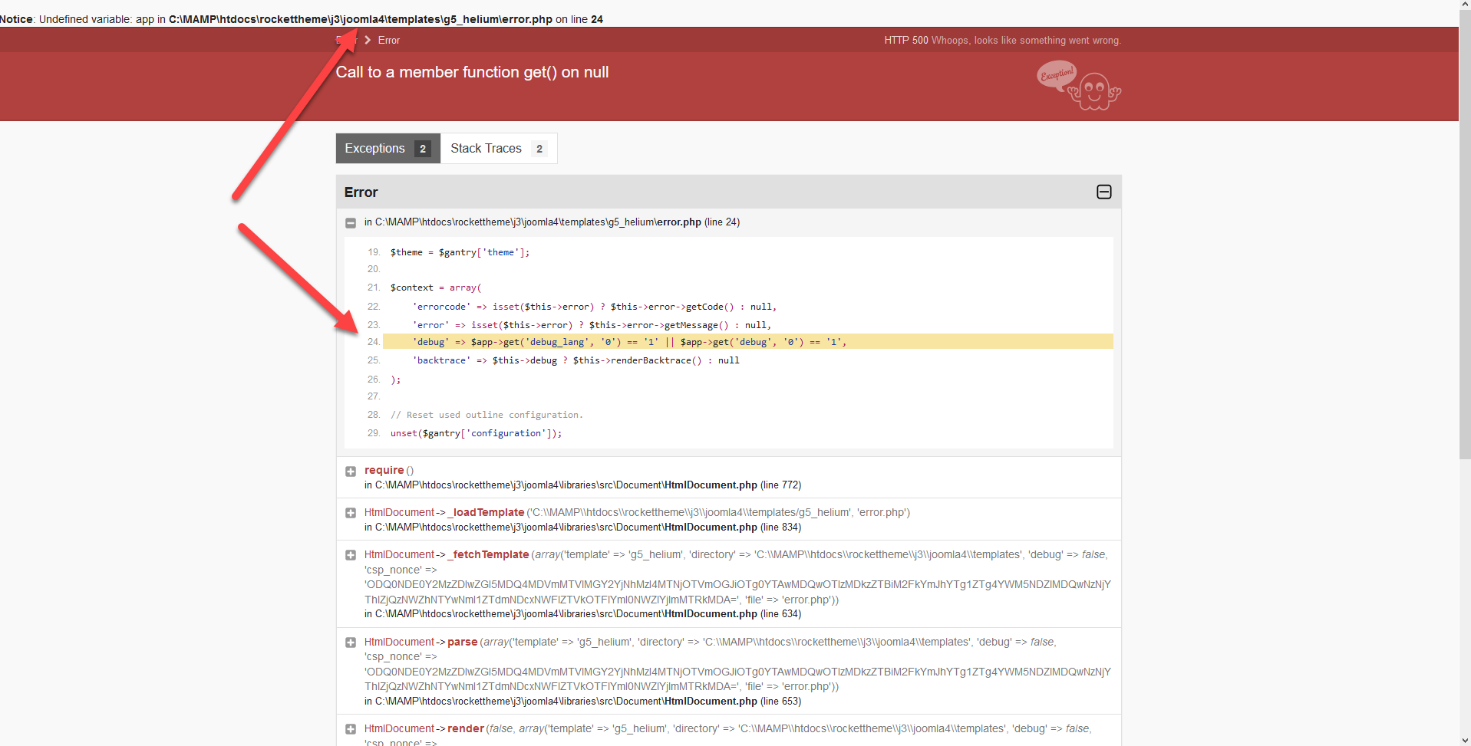Click the scrollbar down arrow
Viewport: 1471px width, 746px height.
click(x=1464, y=741)
